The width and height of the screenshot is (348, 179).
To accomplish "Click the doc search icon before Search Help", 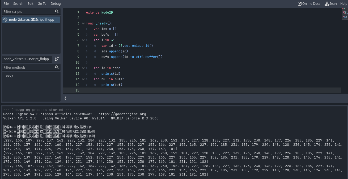I will point(326,4).
